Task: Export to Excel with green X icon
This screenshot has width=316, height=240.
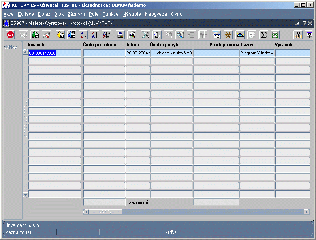Action: (x=275, y=35)
